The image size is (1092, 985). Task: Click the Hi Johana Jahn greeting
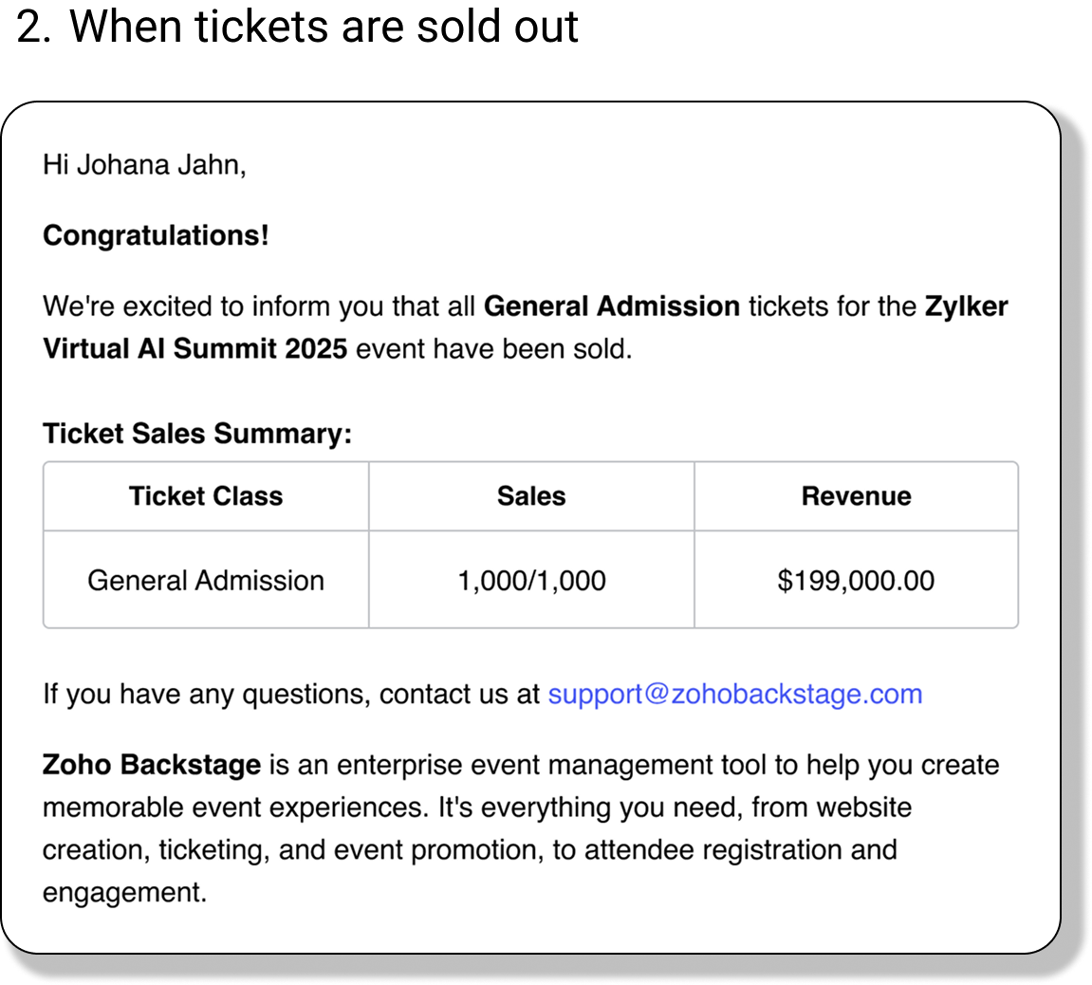click(144, 165)
